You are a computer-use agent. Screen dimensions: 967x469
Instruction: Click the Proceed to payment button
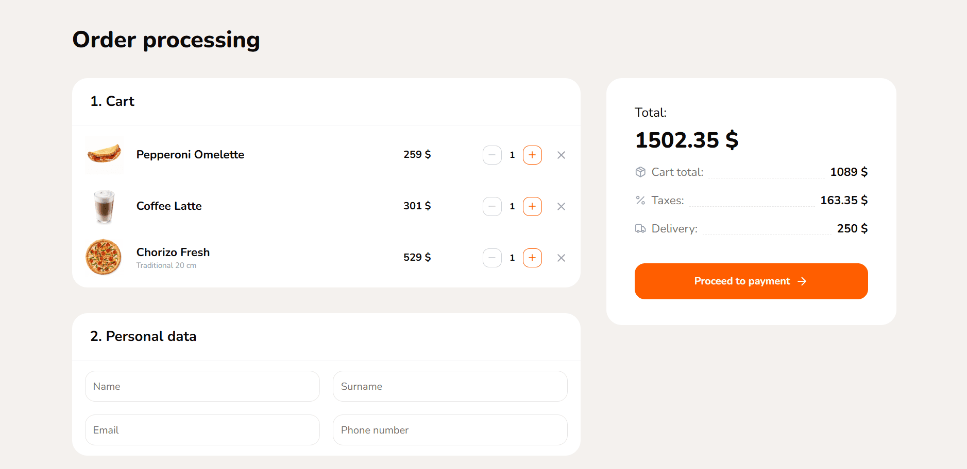click(x=751, y=281)
